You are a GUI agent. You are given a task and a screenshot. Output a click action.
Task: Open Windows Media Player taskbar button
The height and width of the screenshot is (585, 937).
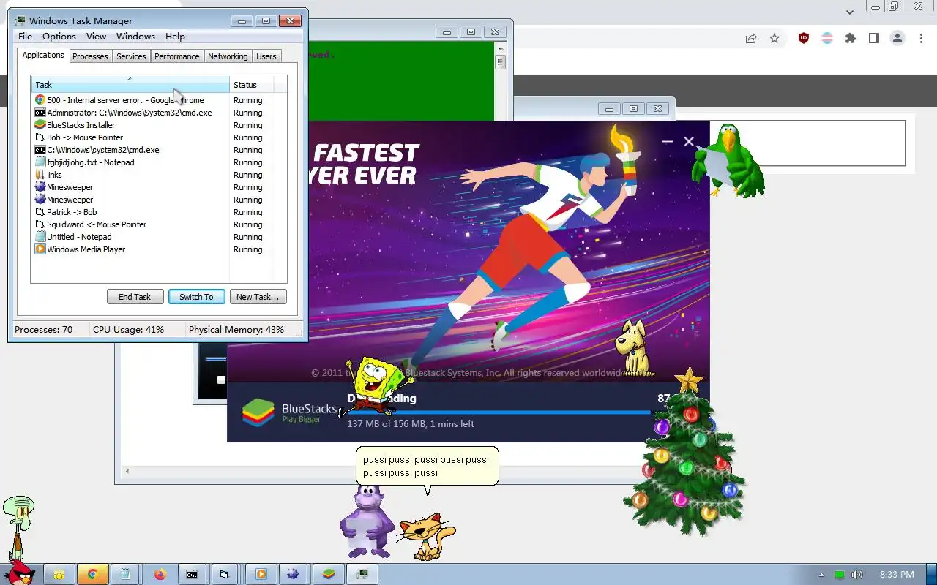[x=261, y=574]
